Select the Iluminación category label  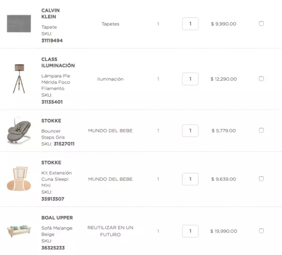[110, 79]
